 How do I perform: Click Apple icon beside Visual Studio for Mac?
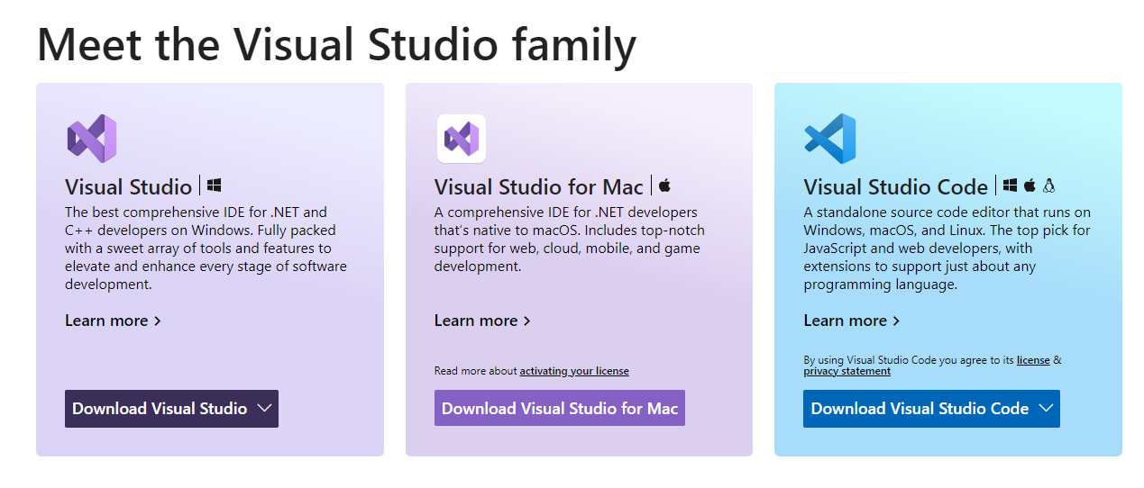(x=664, y=185)
